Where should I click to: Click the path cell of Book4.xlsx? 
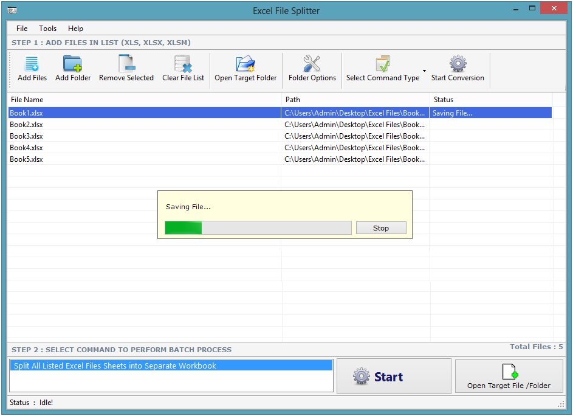(x=355, y=147)
